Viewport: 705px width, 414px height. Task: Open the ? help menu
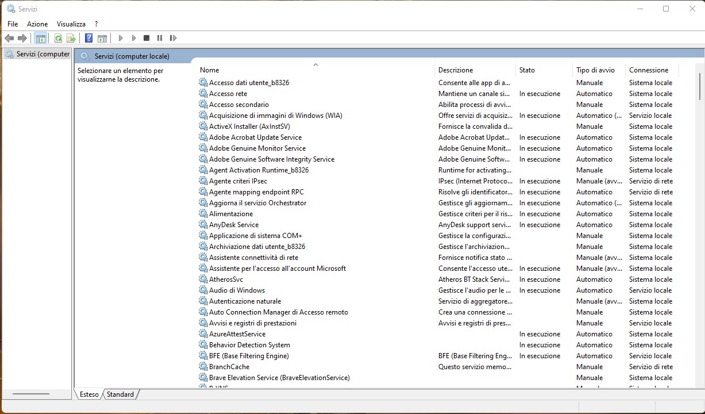(96, 24)
